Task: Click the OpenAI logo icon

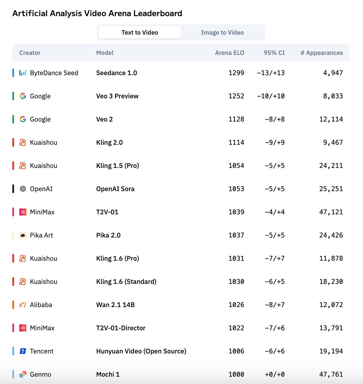Action: [23, 189]
